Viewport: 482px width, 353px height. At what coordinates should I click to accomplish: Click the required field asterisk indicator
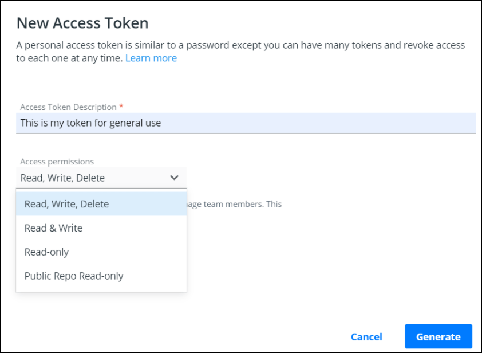120,107
